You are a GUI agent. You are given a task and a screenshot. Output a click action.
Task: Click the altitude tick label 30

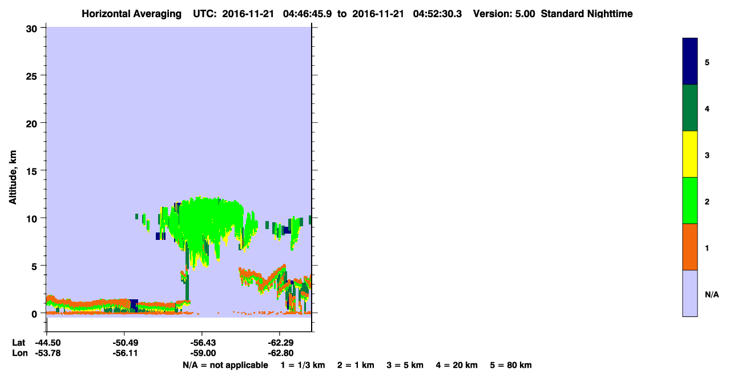[33, 28]
